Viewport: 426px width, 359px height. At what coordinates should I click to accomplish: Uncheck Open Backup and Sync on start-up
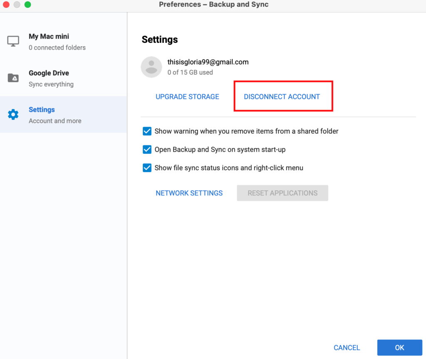pos(147,150)
